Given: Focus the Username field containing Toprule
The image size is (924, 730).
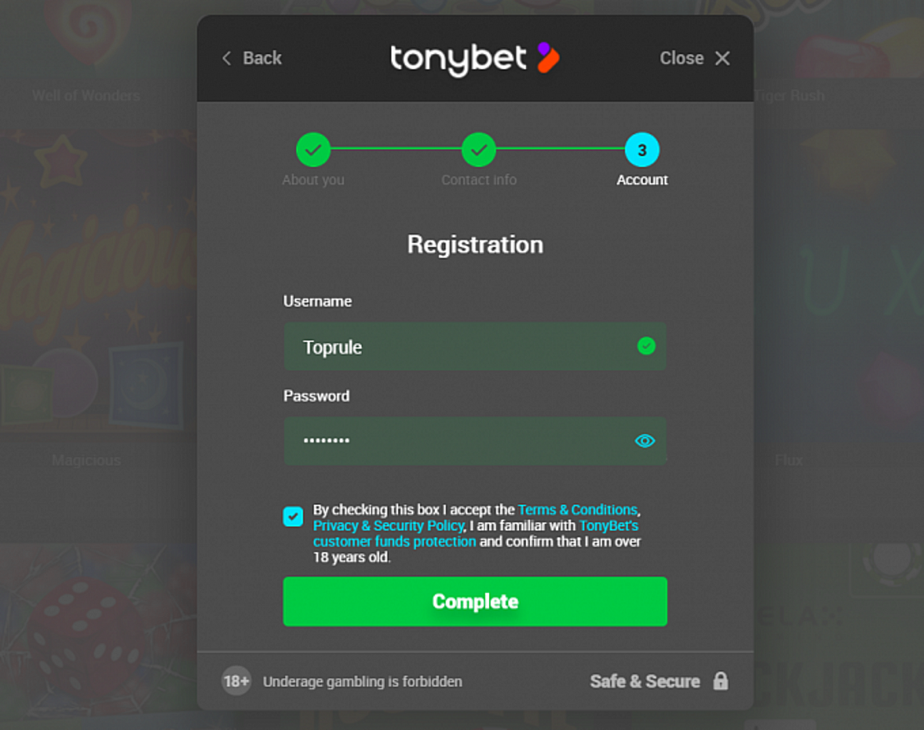Looking at the screenshot, I should point(475,347).
